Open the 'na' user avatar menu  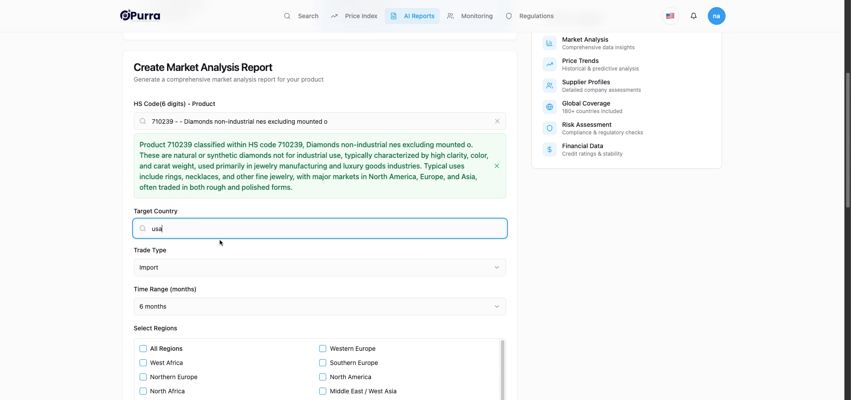click(x=716, y=16)
